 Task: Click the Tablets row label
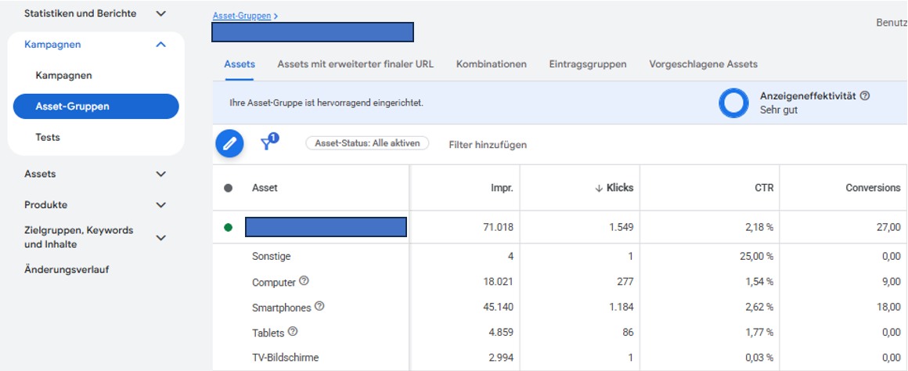(x=268, y=333)
